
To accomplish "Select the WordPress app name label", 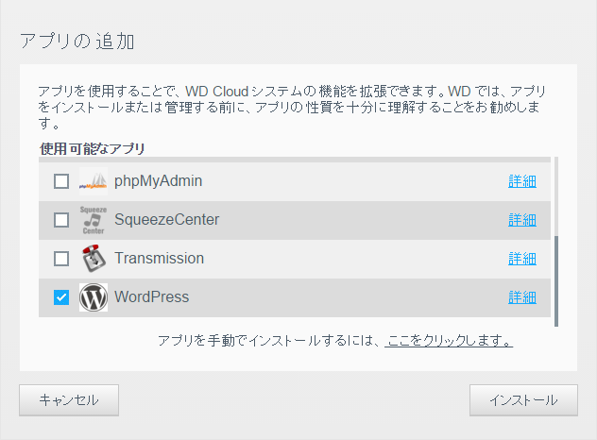I will (x=151, y=296).
